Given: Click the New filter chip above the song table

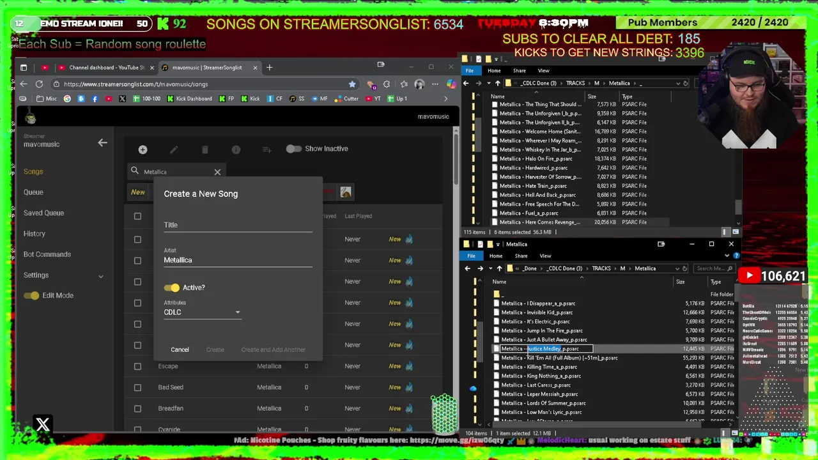Looking at the screenshot, I should click(x=138, y=192).
